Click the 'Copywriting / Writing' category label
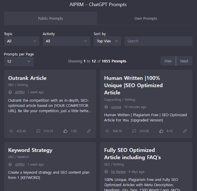This screenshot has width=197, height=191. (x=120, y=100)
